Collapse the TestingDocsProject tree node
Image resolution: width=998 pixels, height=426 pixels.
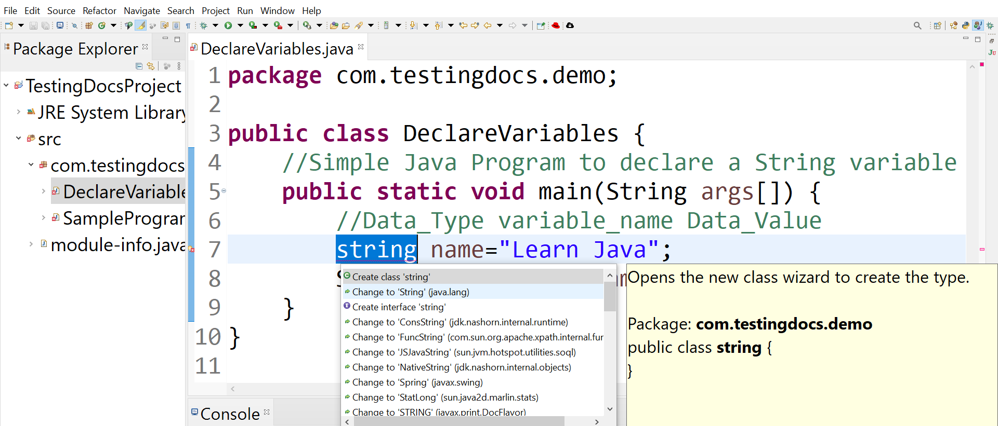point(6,85)
